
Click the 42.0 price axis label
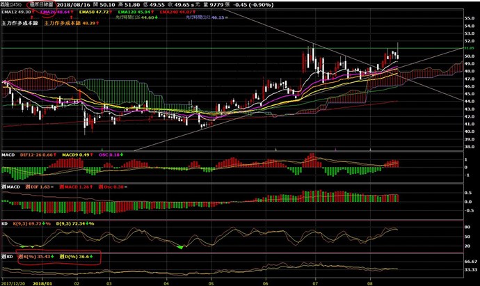[470, 117]
